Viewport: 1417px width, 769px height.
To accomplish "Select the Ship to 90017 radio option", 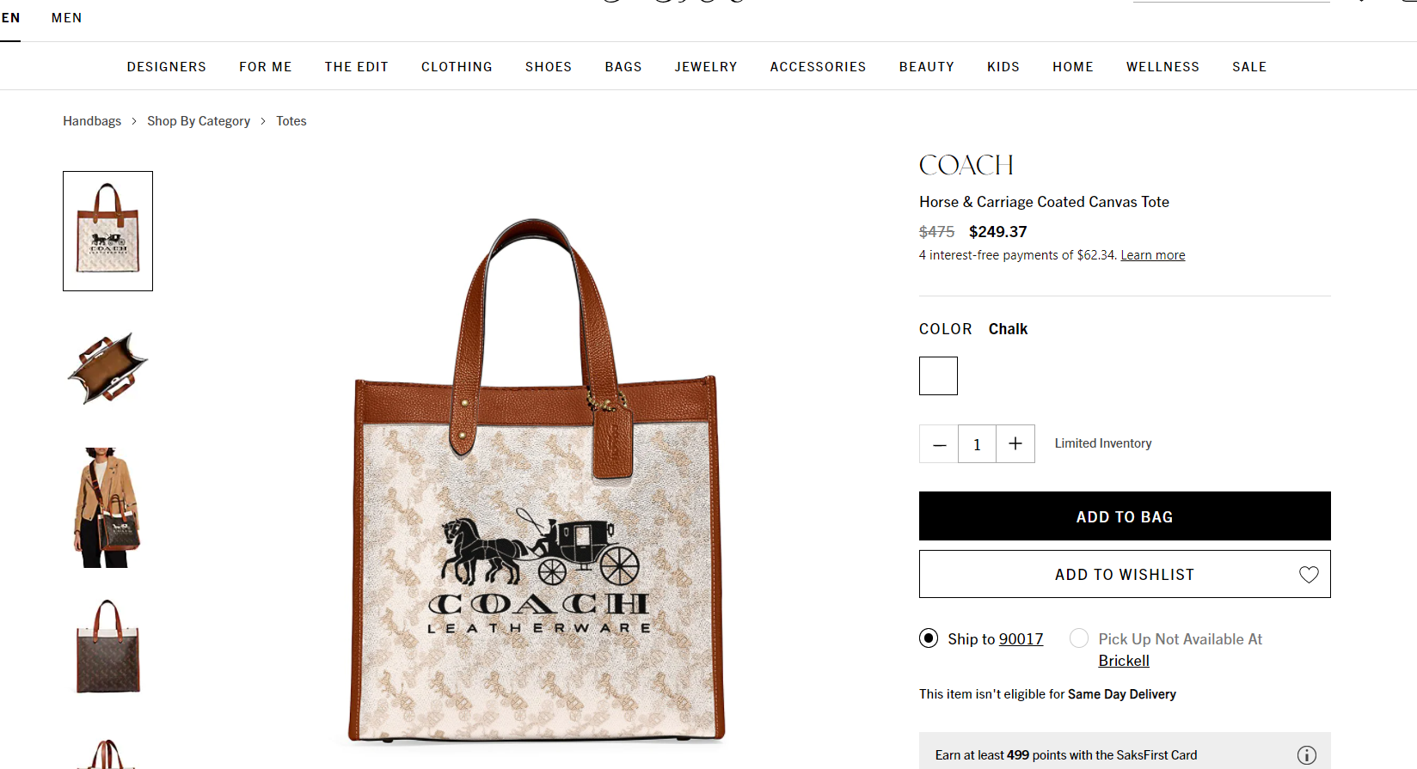I will 929,638.
